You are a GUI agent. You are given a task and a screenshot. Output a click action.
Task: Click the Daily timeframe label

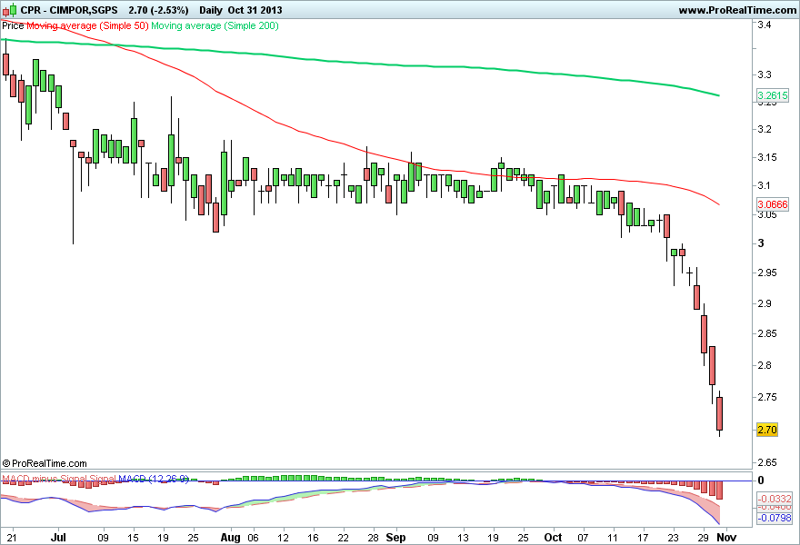(211, 10)
